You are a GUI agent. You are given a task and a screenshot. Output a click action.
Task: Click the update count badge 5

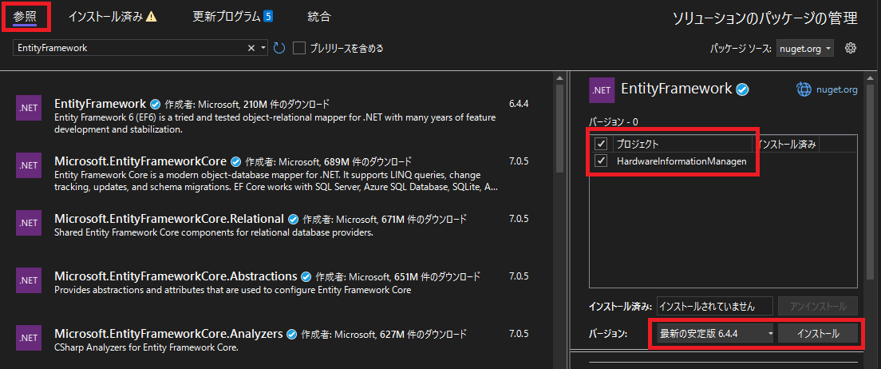click(268, 16)
